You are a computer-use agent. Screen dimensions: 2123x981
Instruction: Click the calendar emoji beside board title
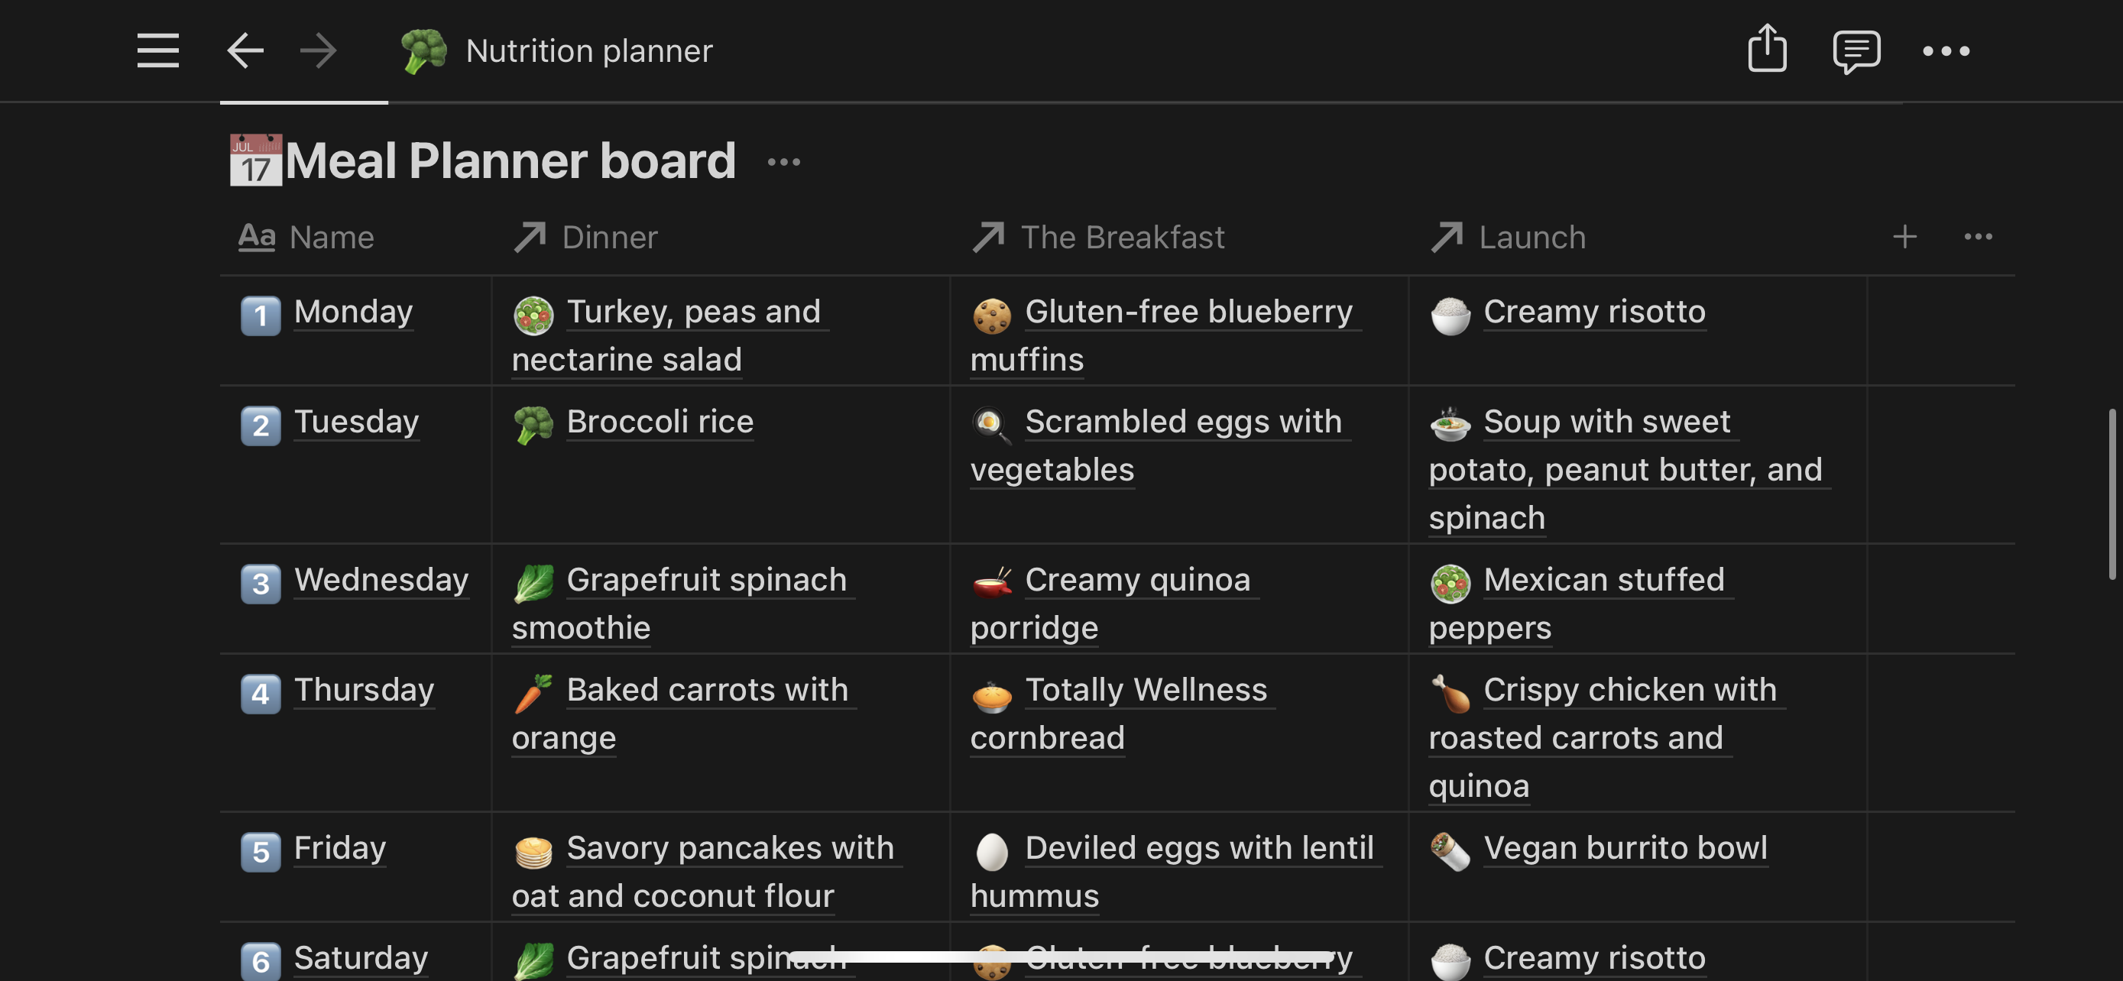point(255,160)
